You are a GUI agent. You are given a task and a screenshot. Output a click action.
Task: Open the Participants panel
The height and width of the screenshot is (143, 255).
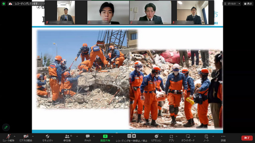(67, 136)
